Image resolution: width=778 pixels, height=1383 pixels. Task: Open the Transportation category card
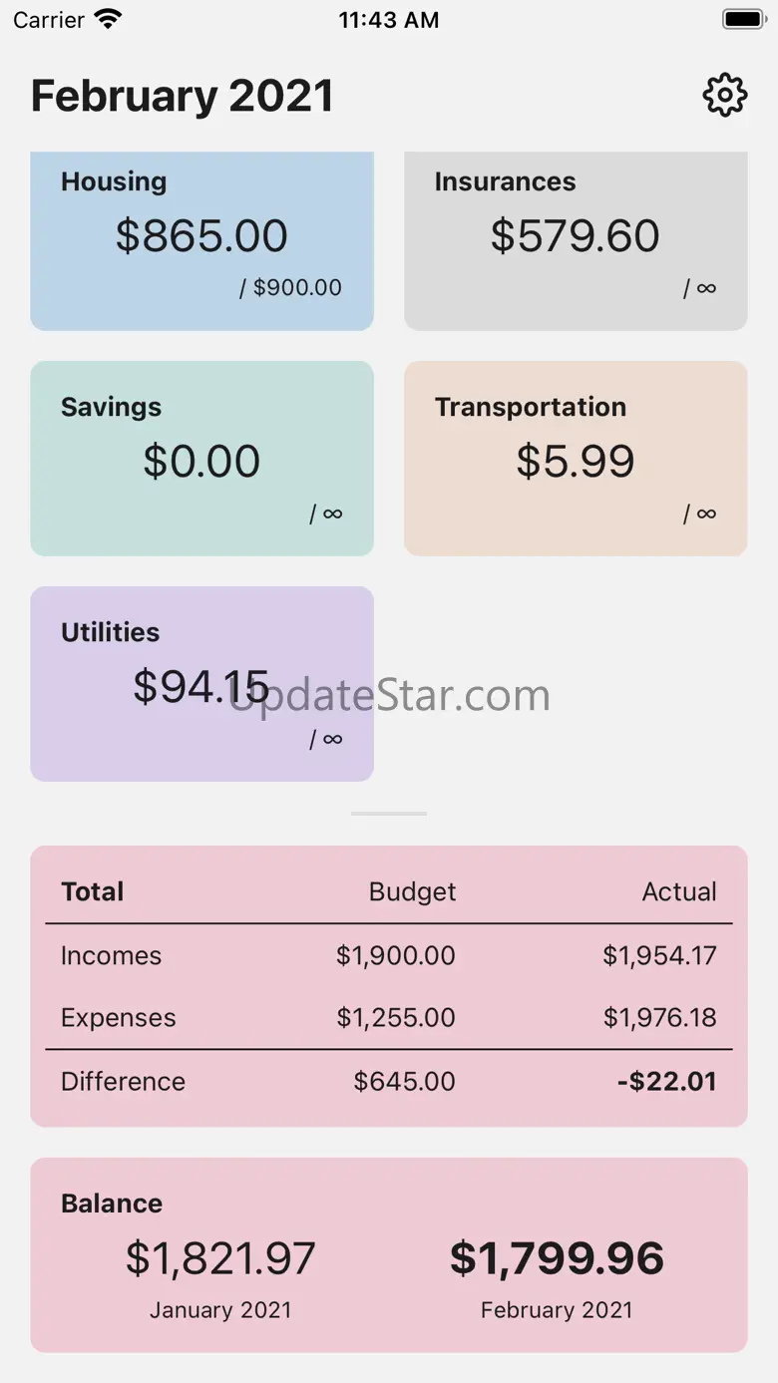tap(576, 459)
